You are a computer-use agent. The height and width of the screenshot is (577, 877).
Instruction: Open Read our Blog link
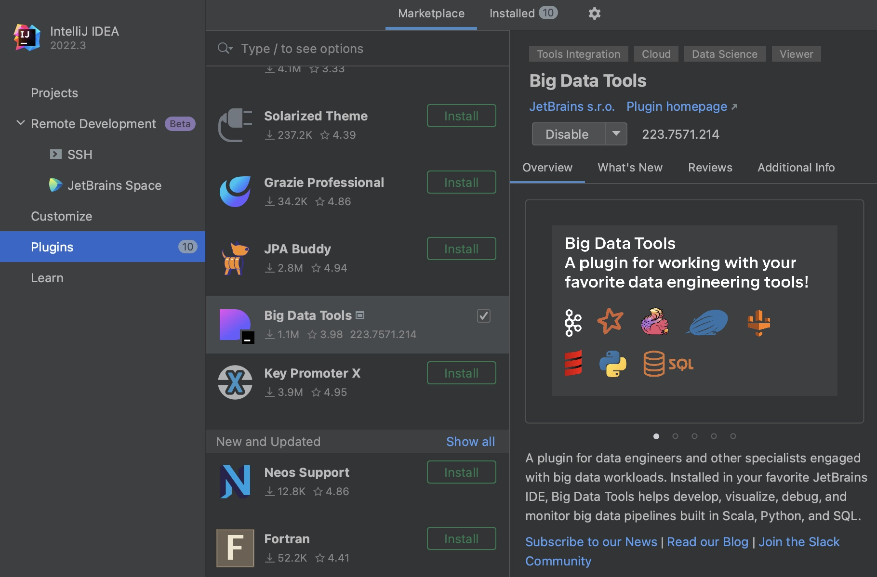click(x=707, y=542)
